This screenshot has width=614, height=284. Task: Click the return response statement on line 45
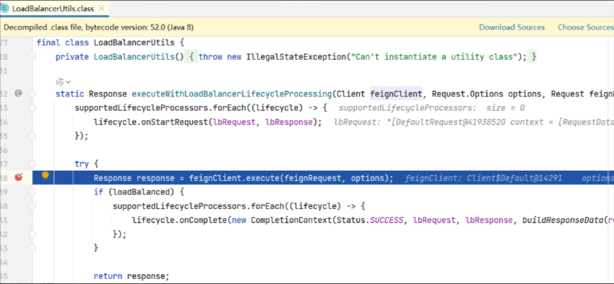pos(131,276)
